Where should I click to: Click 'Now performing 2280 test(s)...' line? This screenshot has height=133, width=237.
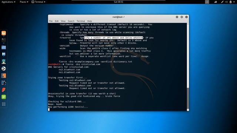click(x=68, y=107)
